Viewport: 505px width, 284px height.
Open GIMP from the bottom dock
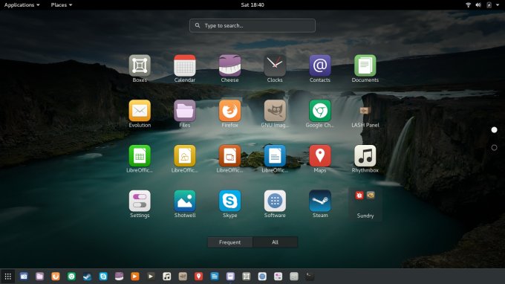183,277
